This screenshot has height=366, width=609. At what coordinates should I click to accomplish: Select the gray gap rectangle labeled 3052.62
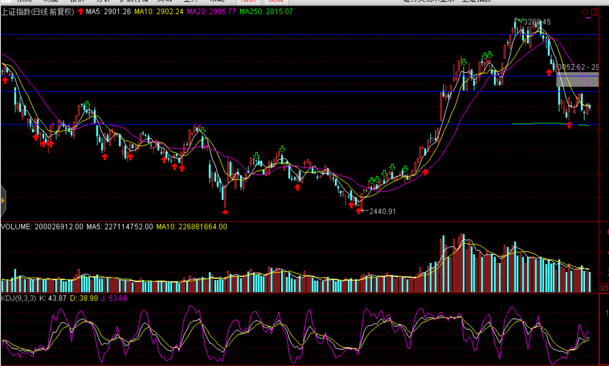pyautogui.click(x=577, y=79)
